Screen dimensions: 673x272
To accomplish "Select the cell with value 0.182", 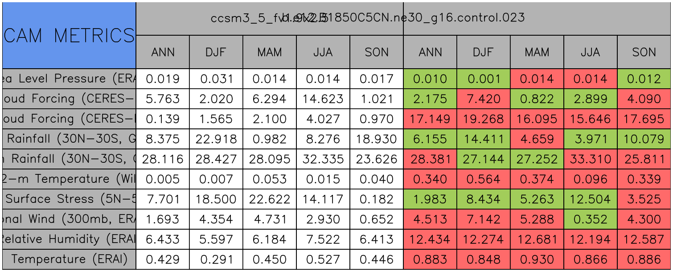I will click(x=377, y=199).
